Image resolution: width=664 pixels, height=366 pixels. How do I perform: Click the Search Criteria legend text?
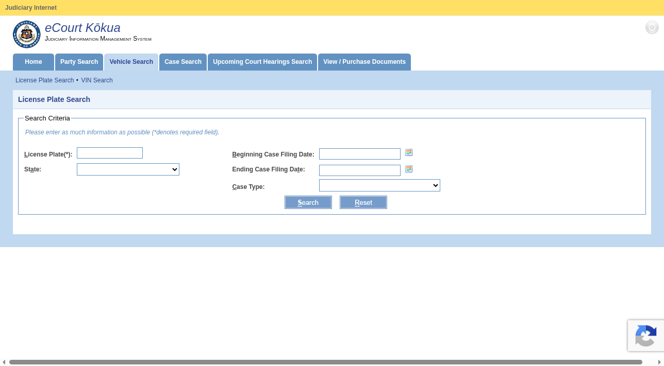(47, 118)
